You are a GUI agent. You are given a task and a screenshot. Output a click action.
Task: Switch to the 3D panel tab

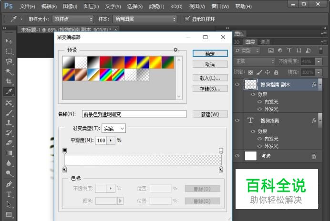237,42
